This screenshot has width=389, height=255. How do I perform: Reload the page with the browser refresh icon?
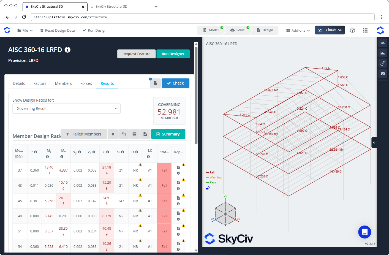coord(24,17)
